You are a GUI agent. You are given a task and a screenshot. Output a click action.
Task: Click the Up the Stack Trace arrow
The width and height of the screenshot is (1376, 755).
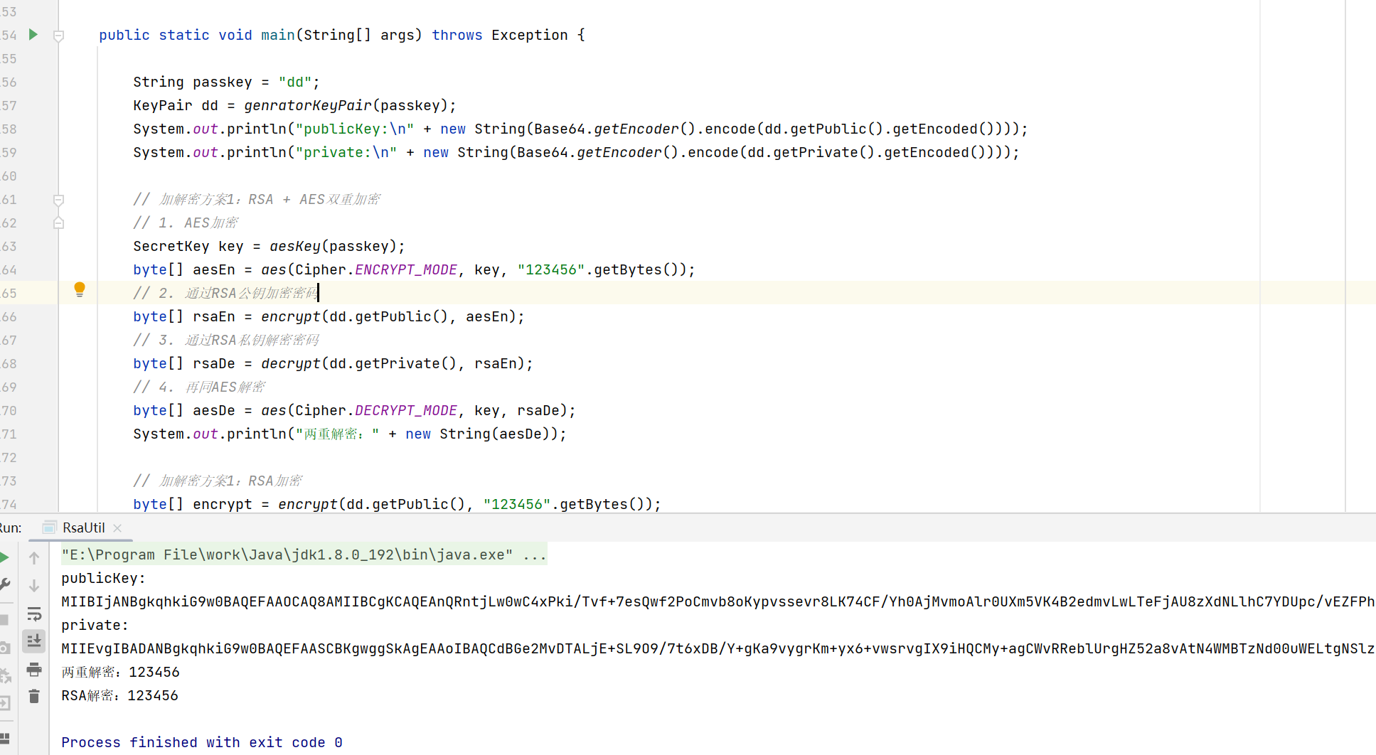point(34,558)
